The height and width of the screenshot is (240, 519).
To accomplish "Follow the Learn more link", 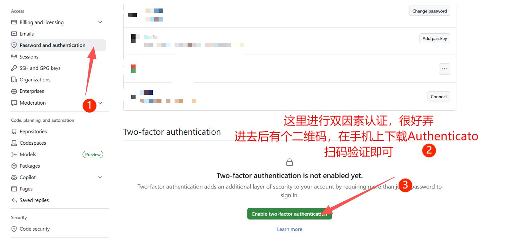I will pyautogui.click(x=290, y=229).
